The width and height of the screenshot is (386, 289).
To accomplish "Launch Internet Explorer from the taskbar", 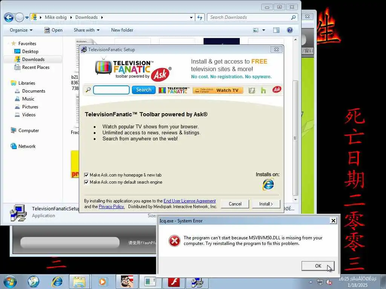I will [57, 281].
